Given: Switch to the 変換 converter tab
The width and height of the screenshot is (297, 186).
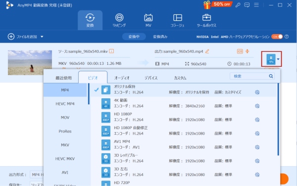Looking at the screenshot, I should (90, 20).
